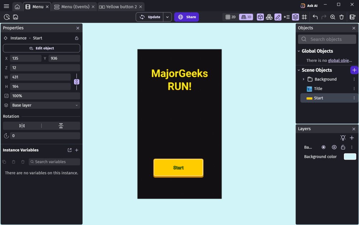The width and height of the screenshot is (359, 225).
Task: Open the Base layer dropdown
Action: 45,105
